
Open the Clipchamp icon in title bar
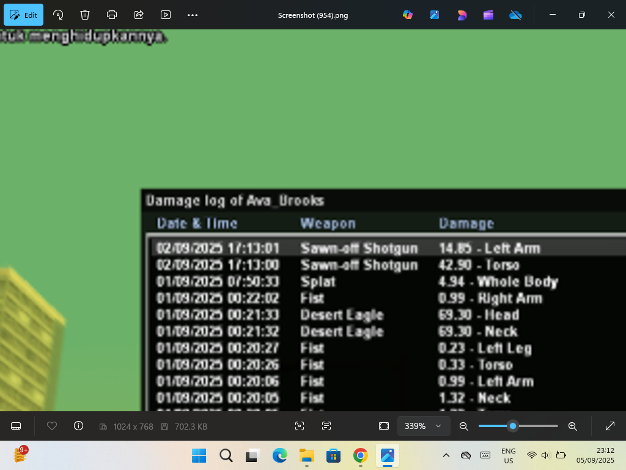[x=488, y=15]
